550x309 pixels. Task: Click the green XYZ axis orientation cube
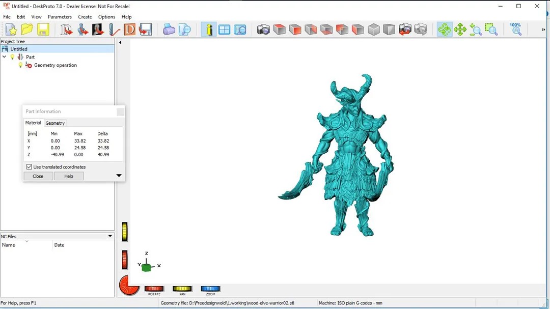point(146,267)
